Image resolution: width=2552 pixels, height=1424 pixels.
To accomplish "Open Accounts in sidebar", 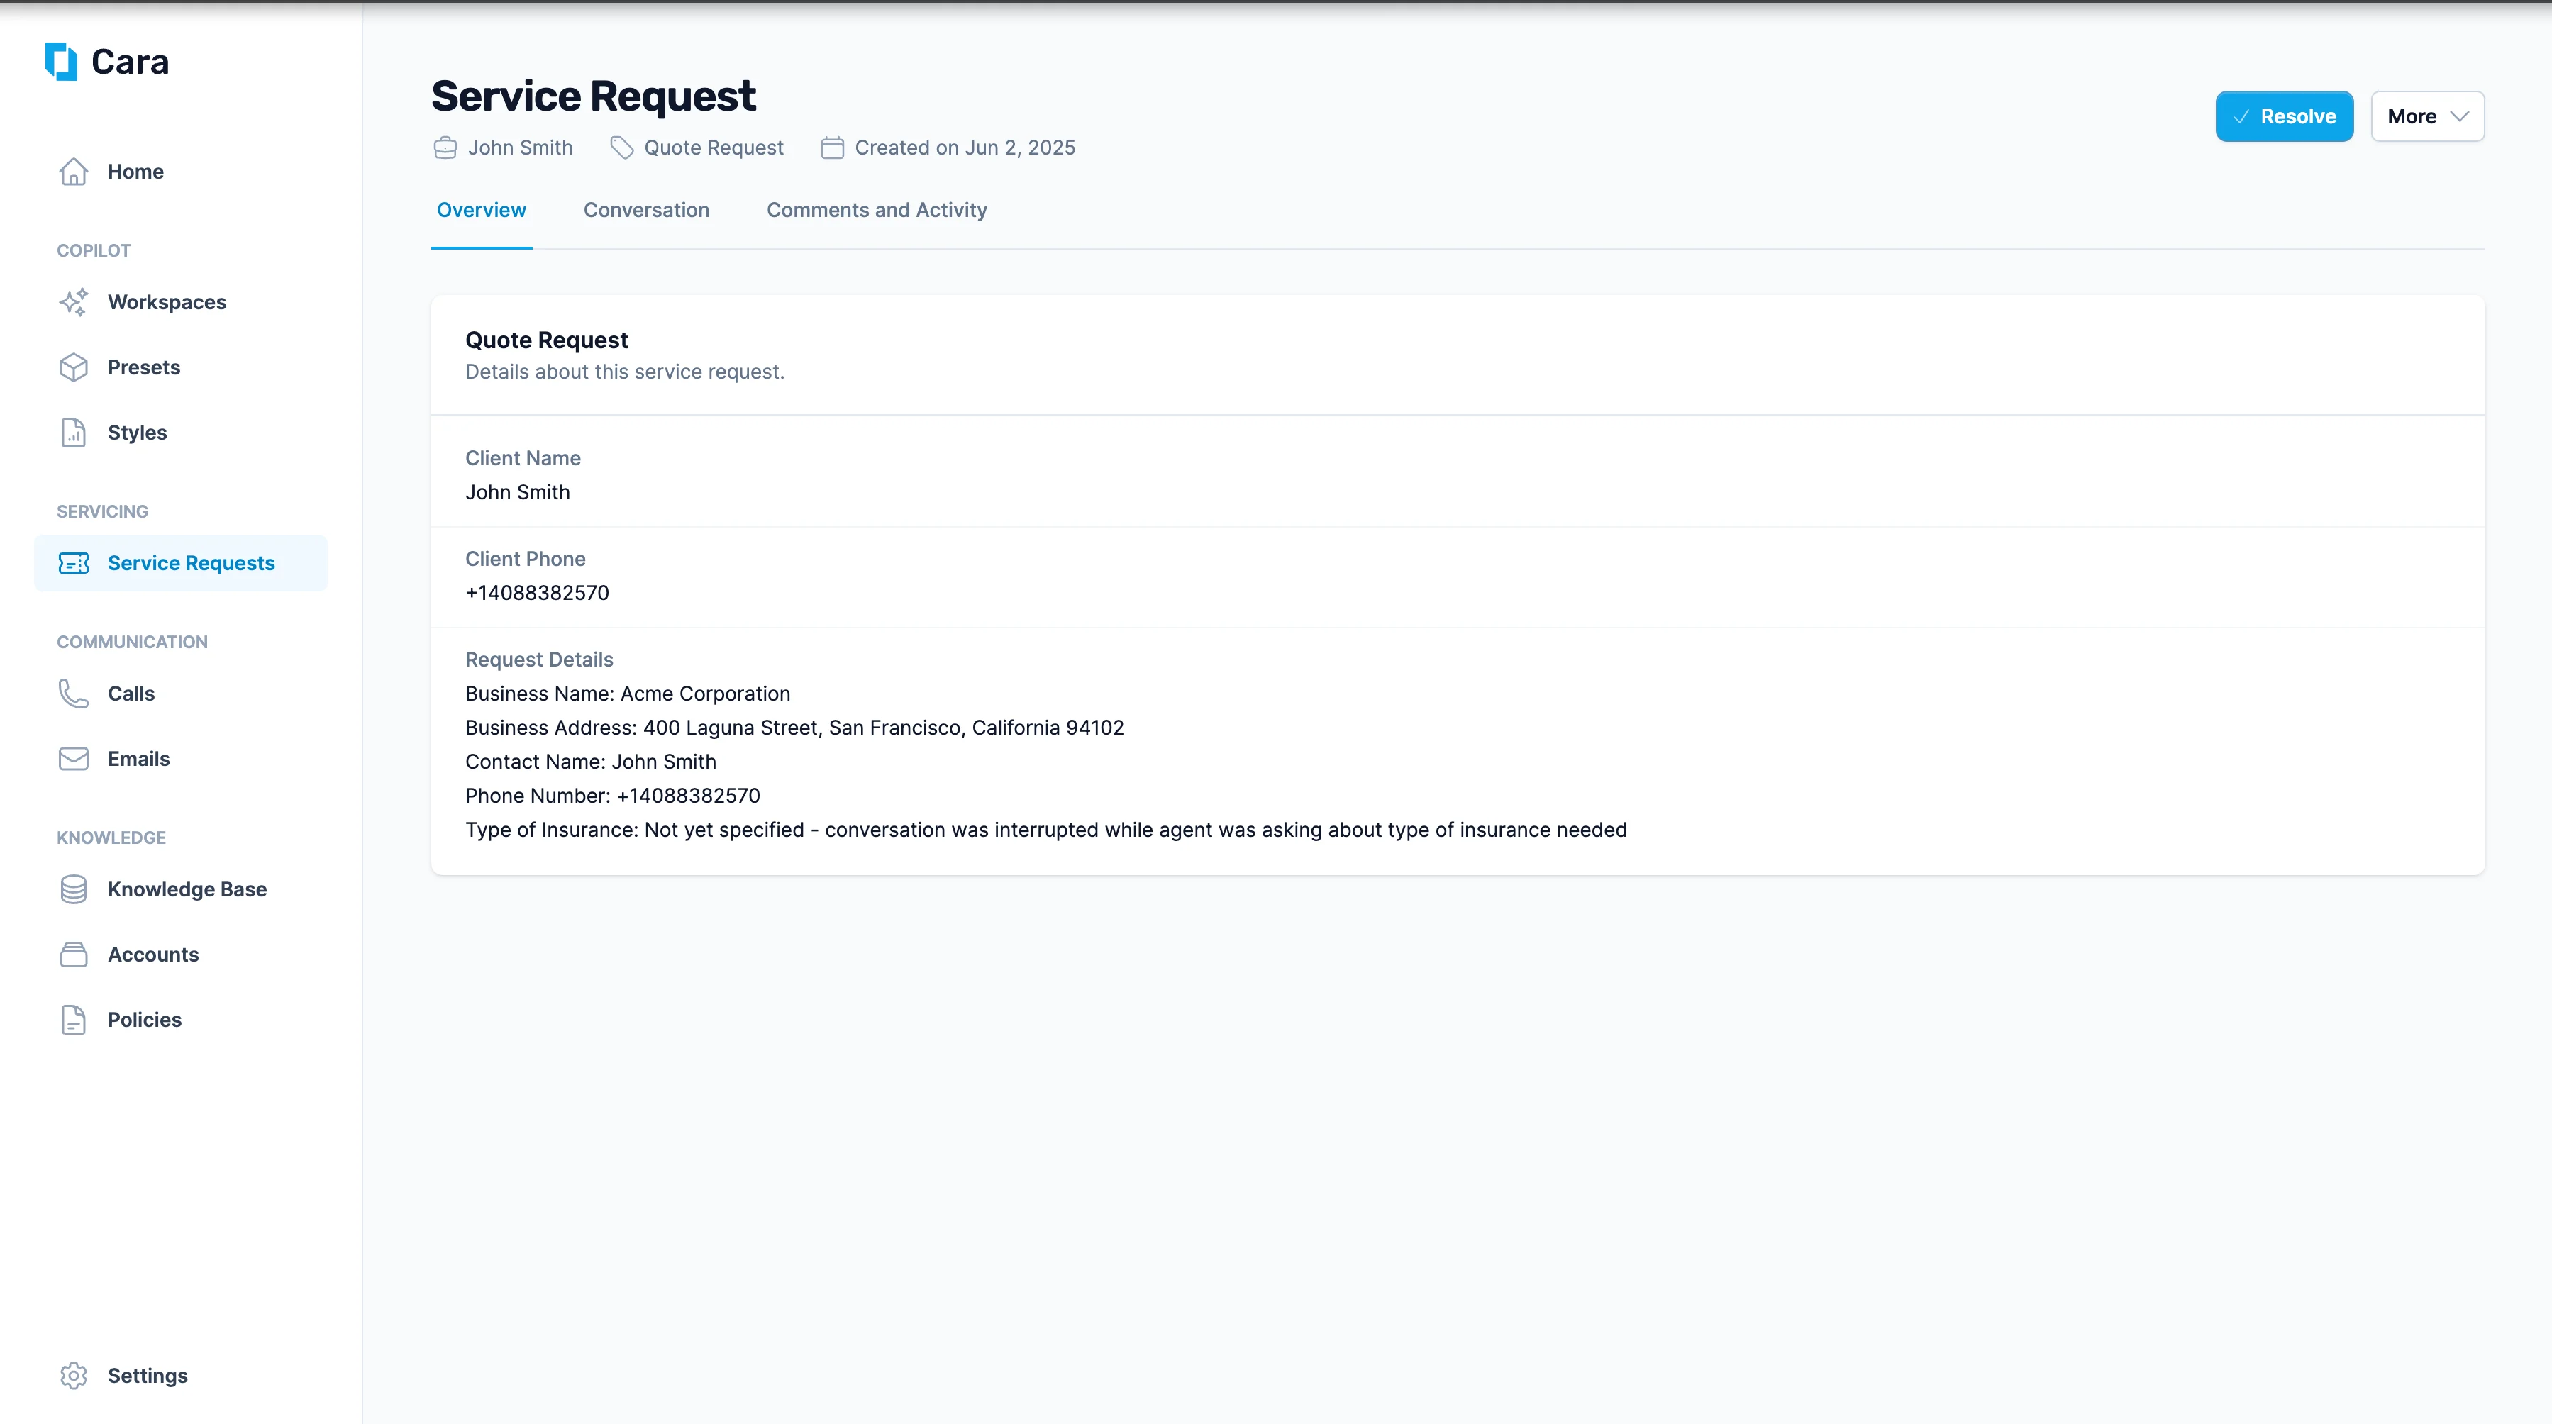I will (180, 955).
